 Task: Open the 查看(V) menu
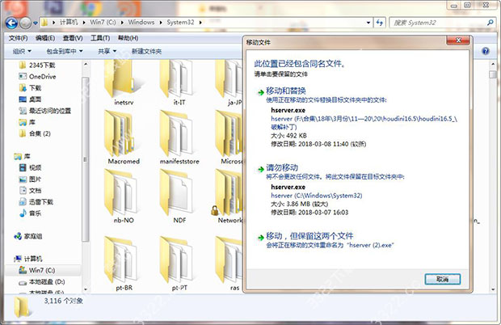point(73,38)
